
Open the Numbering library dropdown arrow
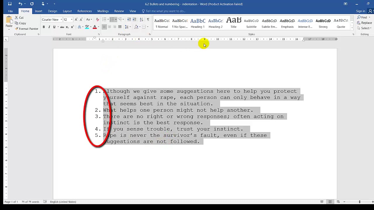116,20
